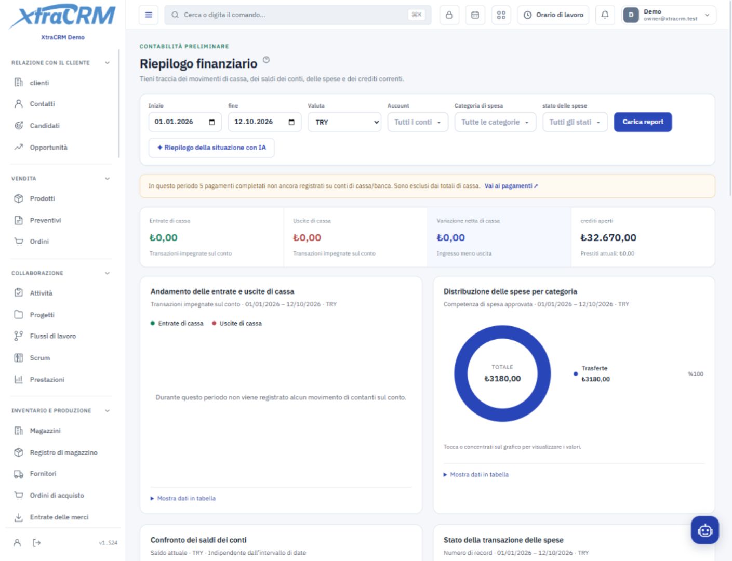Click the fine date field
This screenshot has width=732, height=561.
click(x=264, y=122)
